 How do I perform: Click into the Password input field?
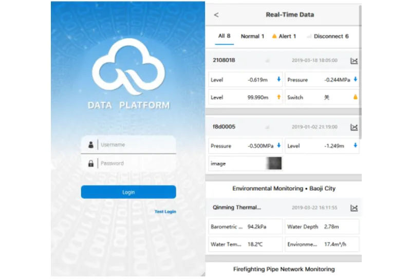[x=136, y=163]
